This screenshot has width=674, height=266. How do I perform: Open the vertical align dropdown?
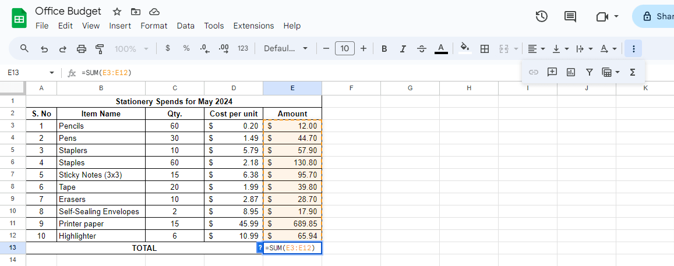point(560,48)
